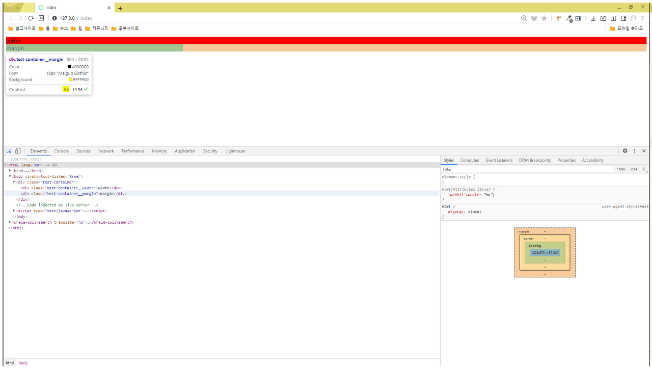Switch to the Application tab
Image resolution: width=652 pixels, height=369 pixels.
click(185, 151)
